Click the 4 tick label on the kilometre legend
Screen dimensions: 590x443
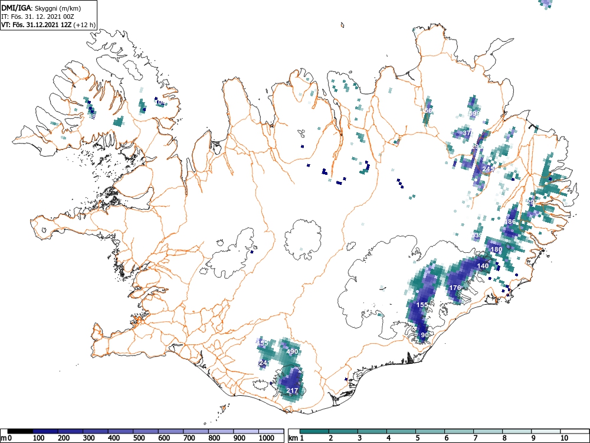(389, 438)
